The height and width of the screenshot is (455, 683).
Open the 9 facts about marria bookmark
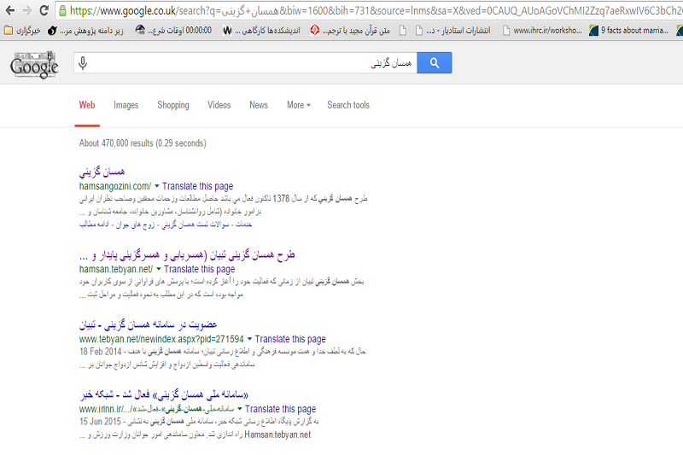(628, 31)
